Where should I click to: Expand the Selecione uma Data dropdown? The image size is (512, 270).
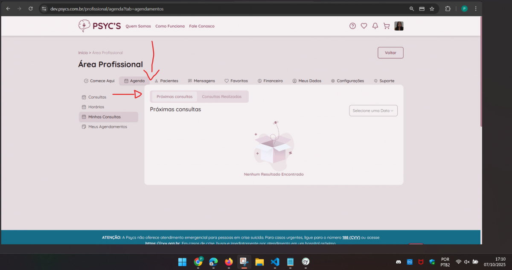coord(373,111)
